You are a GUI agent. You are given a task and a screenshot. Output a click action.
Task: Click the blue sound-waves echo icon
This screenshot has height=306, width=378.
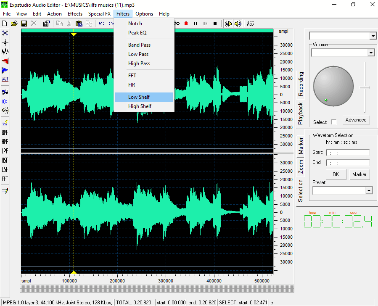(x=5, y=101)
